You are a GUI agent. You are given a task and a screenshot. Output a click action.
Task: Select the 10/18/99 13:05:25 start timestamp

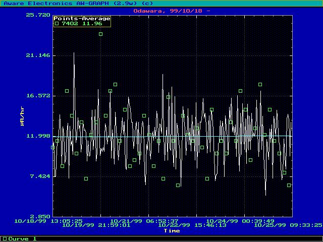(48, 221)
